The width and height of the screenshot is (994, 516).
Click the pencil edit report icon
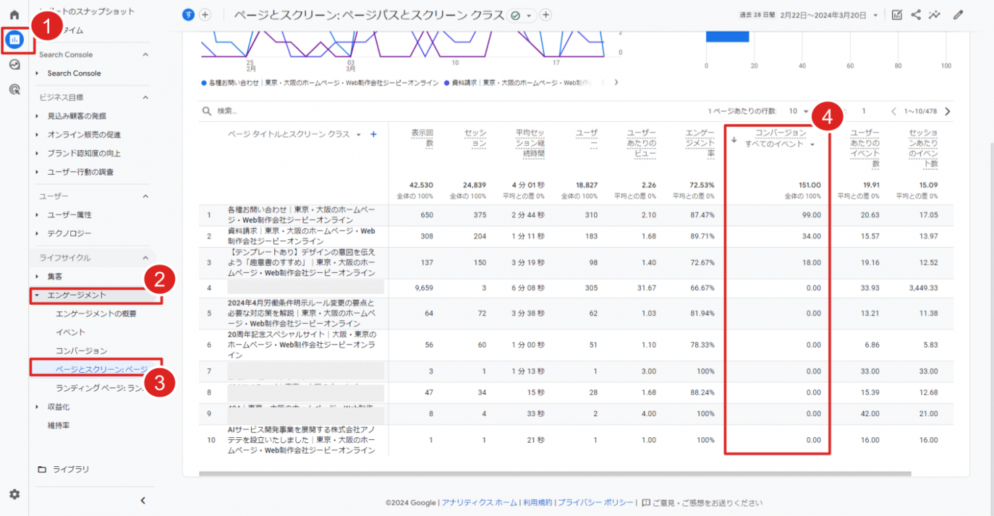click(x=958, y=15)
